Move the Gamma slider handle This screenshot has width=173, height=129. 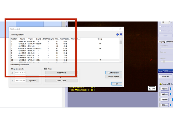[164, 61]
